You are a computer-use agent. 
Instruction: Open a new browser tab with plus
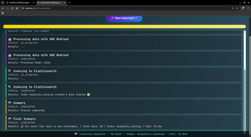tap(69, 2)
